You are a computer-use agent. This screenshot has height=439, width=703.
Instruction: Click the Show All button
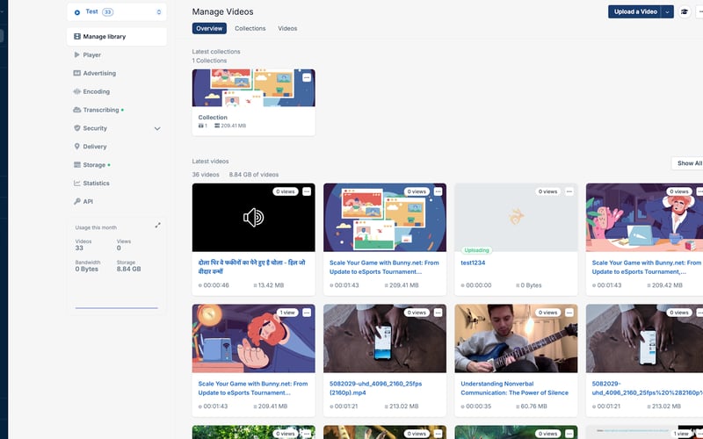pyautogui.click(x=689, y=163)
